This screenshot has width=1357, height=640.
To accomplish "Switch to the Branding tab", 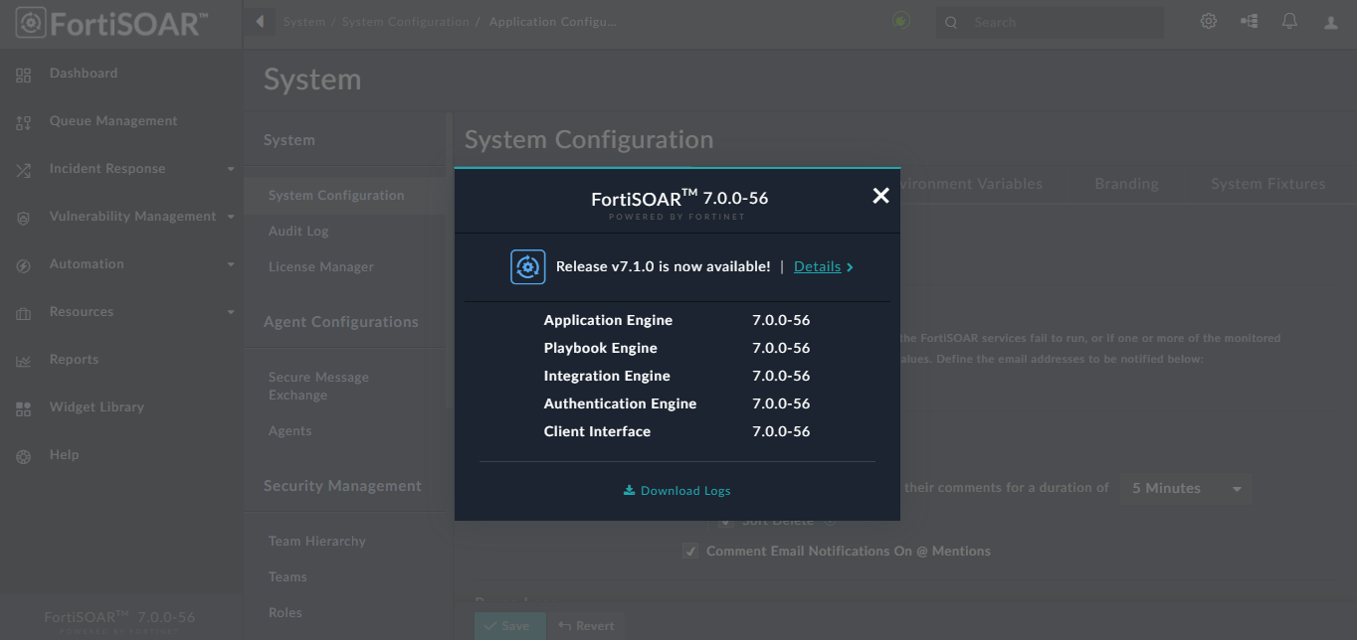I will (1125, 183).
